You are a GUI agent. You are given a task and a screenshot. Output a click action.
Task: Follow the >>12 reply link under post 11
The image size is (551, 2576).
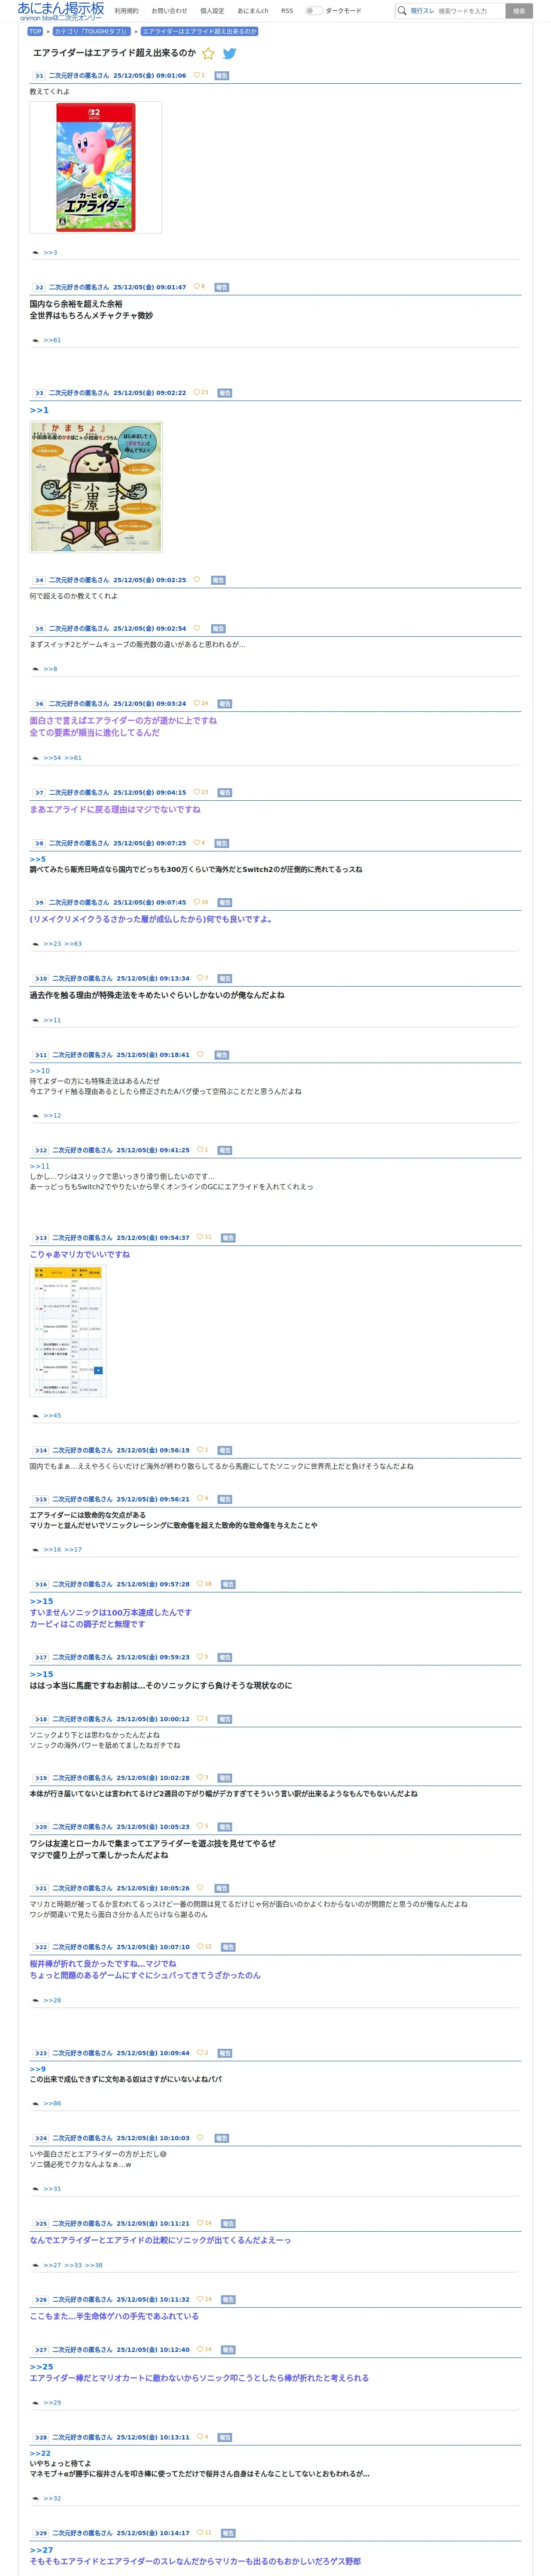tap(52, 1116)
